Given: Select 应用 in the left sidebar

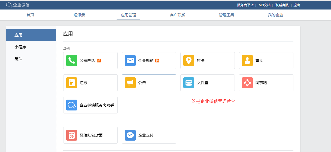Looking at the screenshot, I should 31,35.
